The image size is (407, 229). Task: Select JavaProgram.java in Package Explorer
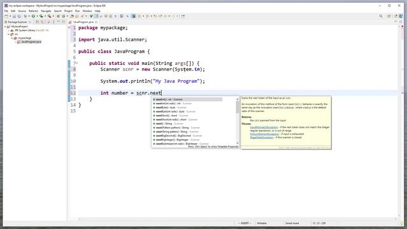point(31,42)
